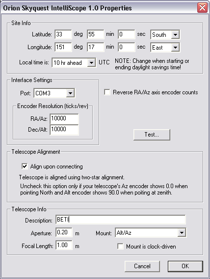The image size is (210, 279).
Task: Enable Mount is clock-driven checkbox
Action: point(121,247)
